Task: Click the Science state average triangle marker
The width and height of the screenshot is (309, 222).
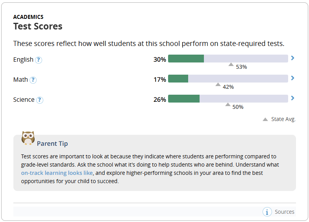Action: (228, 105)
